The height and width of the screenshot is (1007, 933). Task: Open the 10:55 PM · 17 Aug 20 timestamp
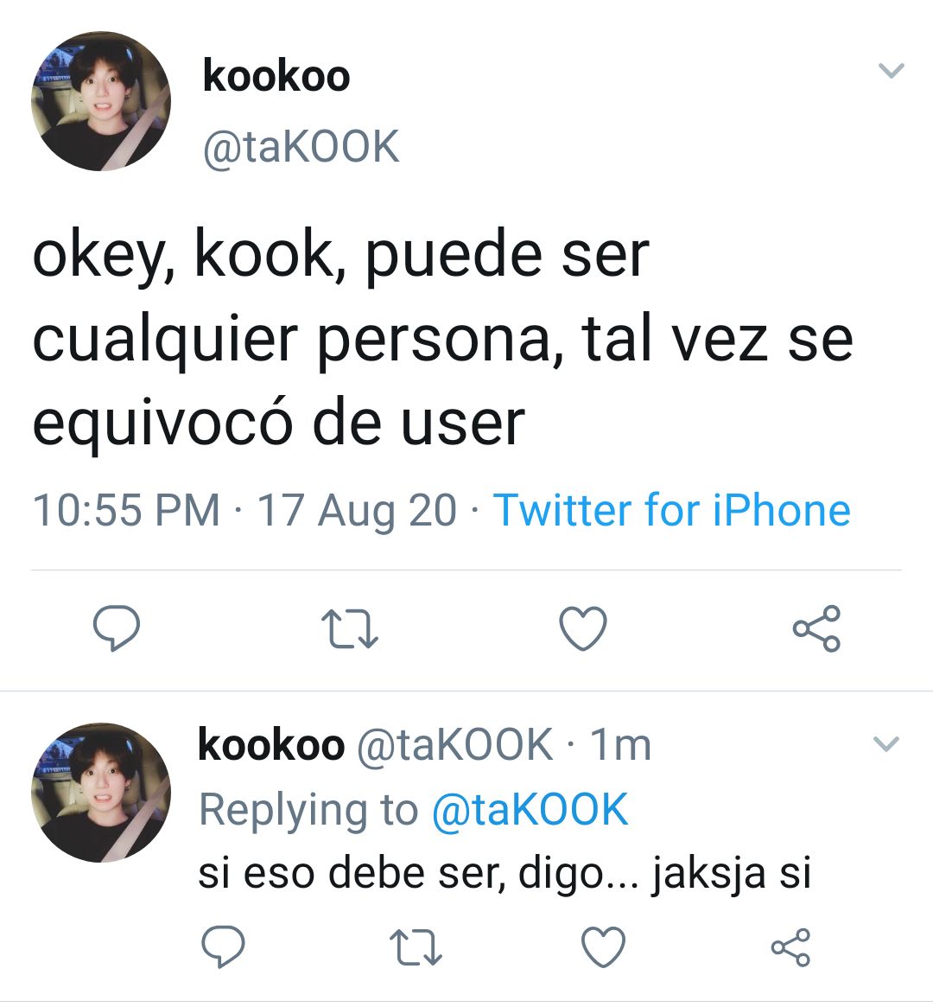(244, 510)
